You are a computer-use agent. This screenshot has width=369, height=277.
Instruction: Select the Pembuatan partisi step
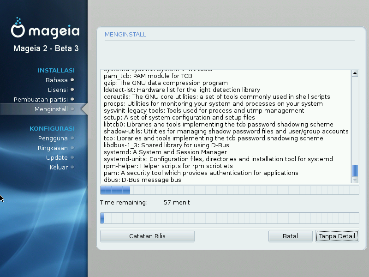point(41,99)
